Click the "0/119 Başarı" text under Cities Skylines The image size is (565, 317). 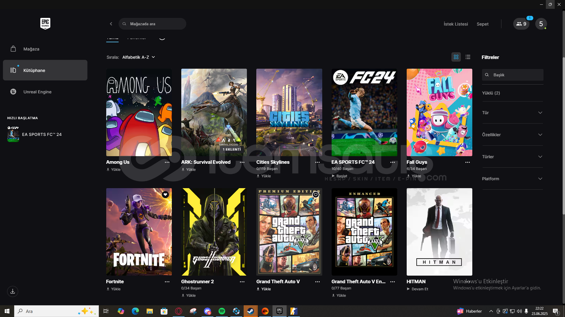point(267,169)
